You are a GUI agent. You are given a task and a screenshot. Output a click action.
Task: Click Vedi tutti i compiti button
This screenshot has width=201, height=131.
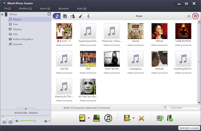[x=189, y=128]
